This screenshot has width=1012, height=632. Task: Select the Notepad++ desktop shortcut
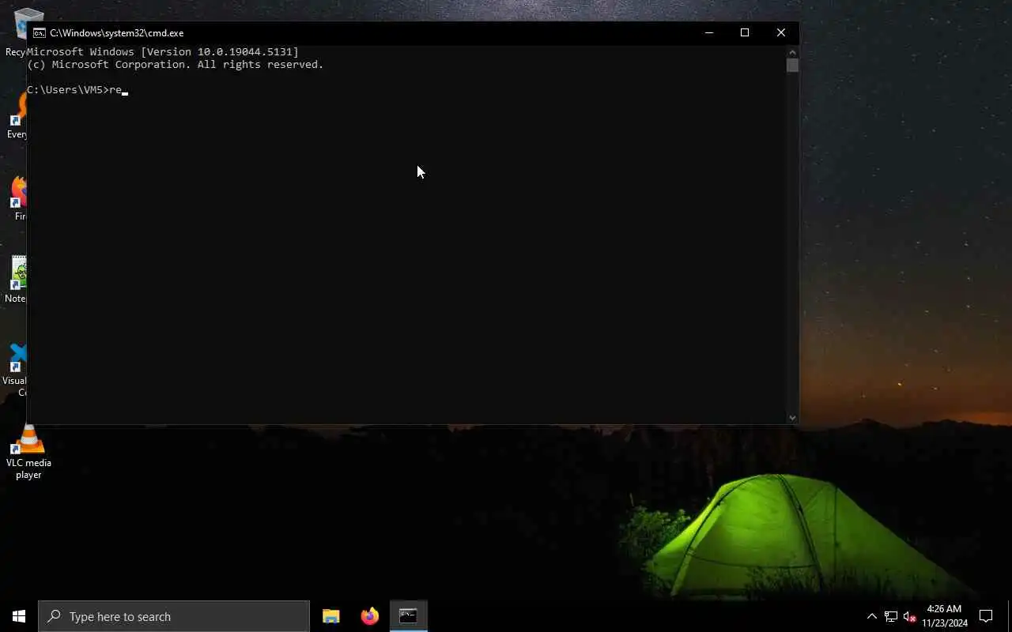15,280
